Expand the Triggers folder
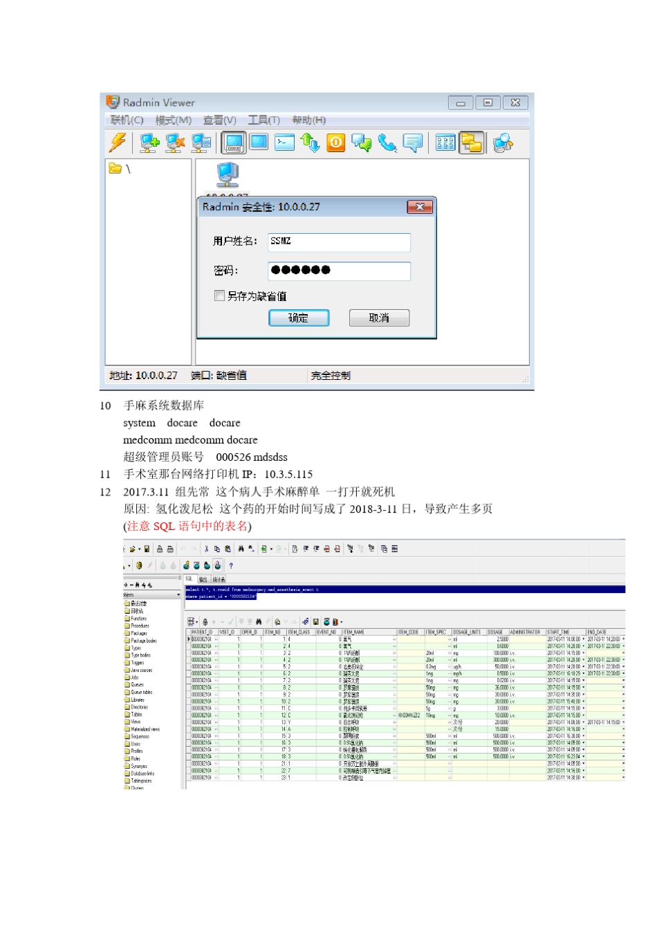 click(x=134, y=662)
